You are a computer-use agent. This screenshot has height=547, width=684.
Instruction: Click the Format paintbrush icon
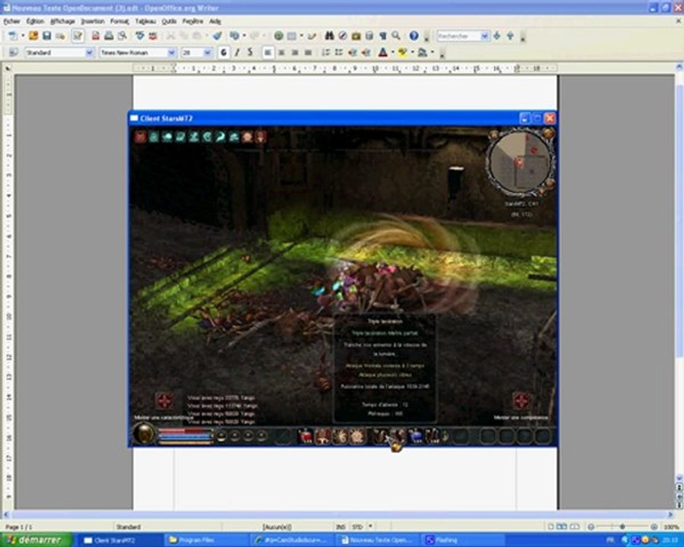(x=217, y=36)
